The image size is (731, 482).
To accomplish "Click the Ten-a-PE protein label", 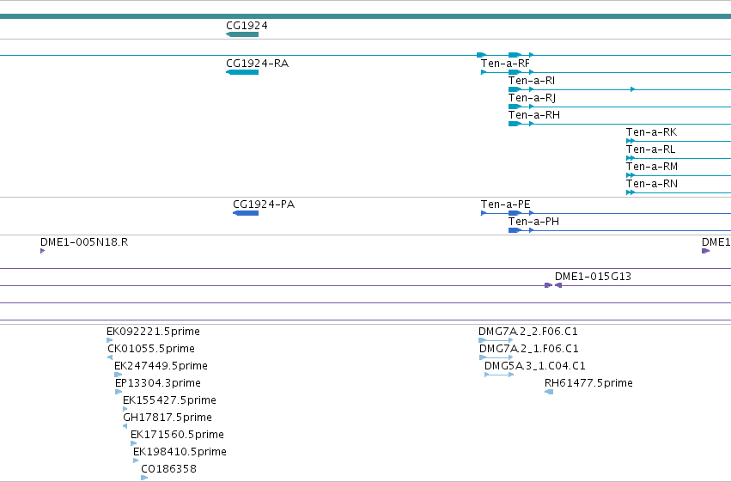I will [505, 204].
